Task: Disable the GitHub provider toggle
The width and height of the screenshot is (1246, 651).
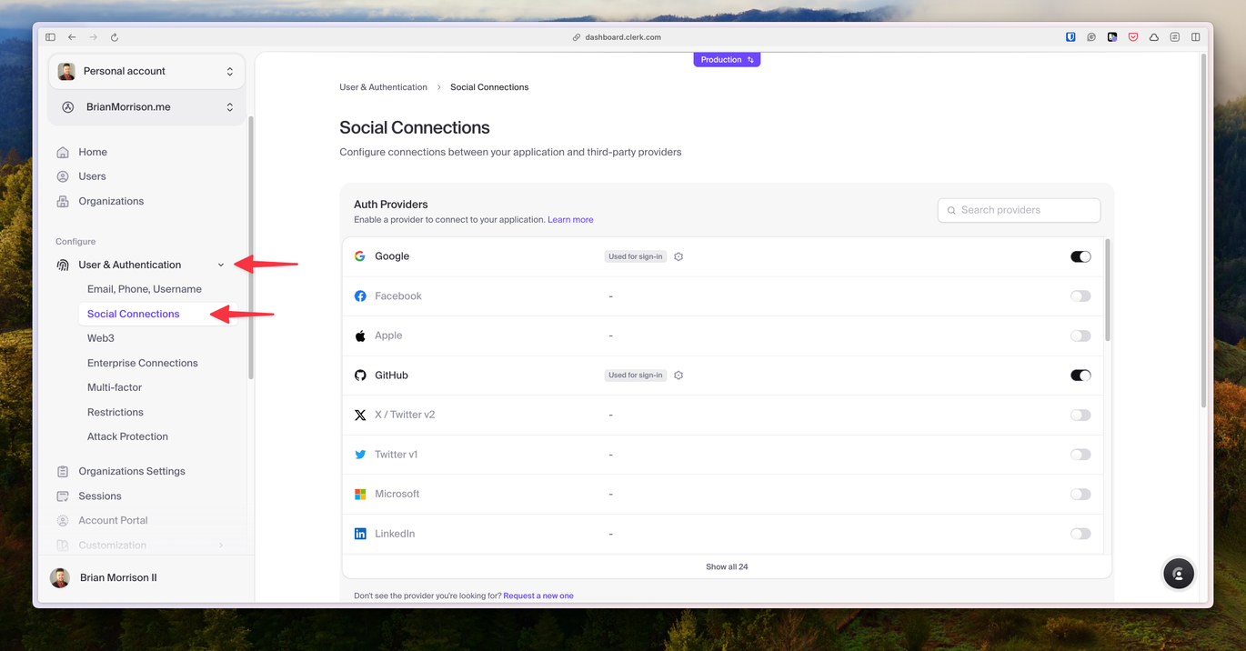Action: [1080, 375]
